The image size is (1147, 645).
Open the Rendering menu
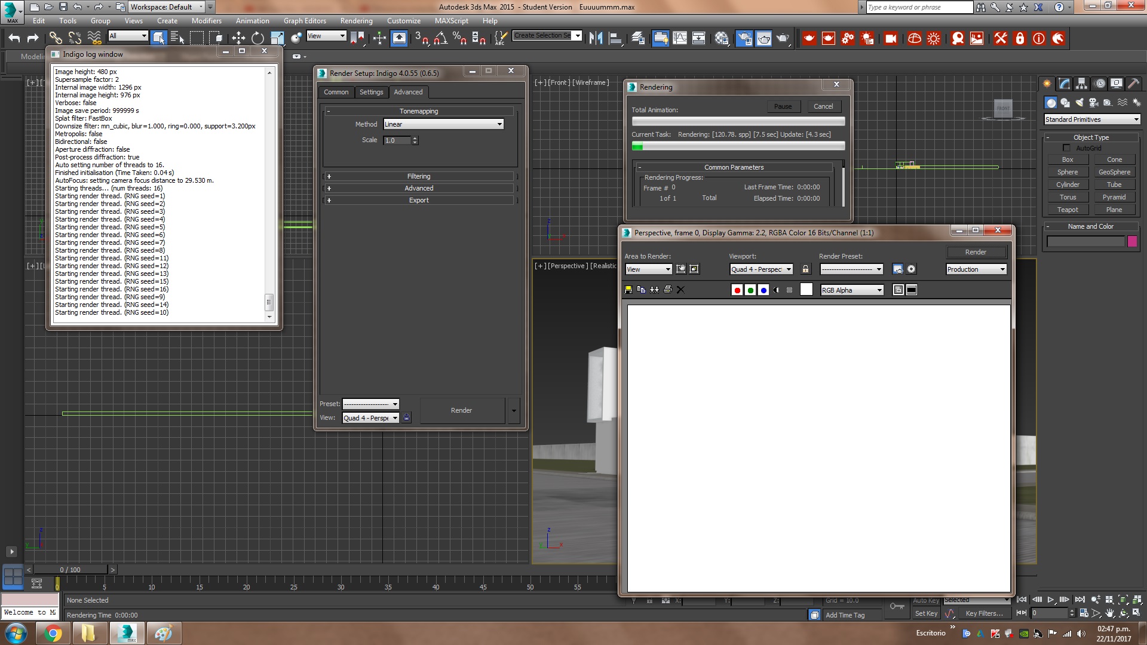coord(356,20)
